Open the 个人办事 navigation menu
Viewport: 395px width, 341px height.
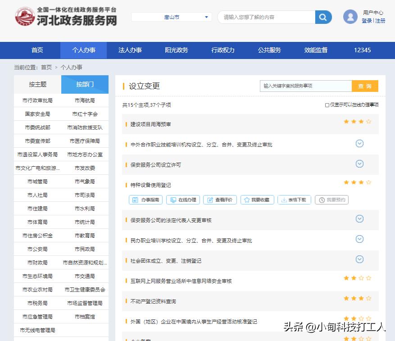coord(83,50)
